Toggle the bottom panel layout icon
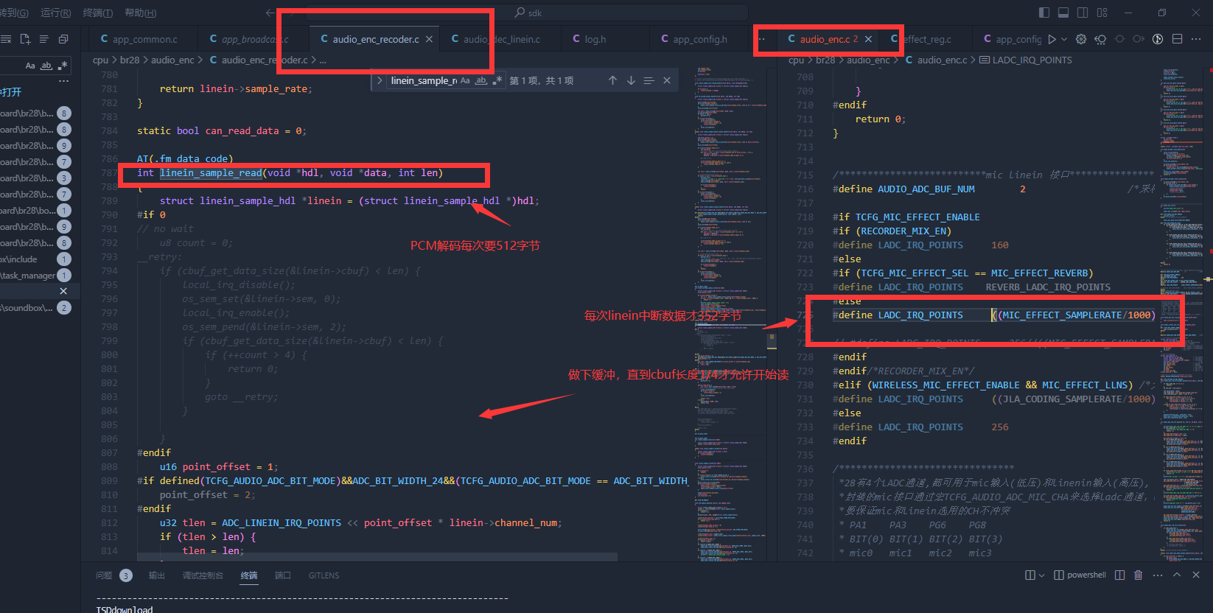 point(1063,13)
